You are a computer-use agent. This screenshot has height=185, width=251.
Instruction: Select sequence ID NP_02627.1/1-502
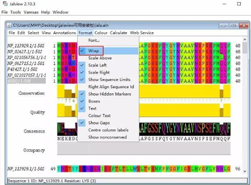click(x=25, y=52)
